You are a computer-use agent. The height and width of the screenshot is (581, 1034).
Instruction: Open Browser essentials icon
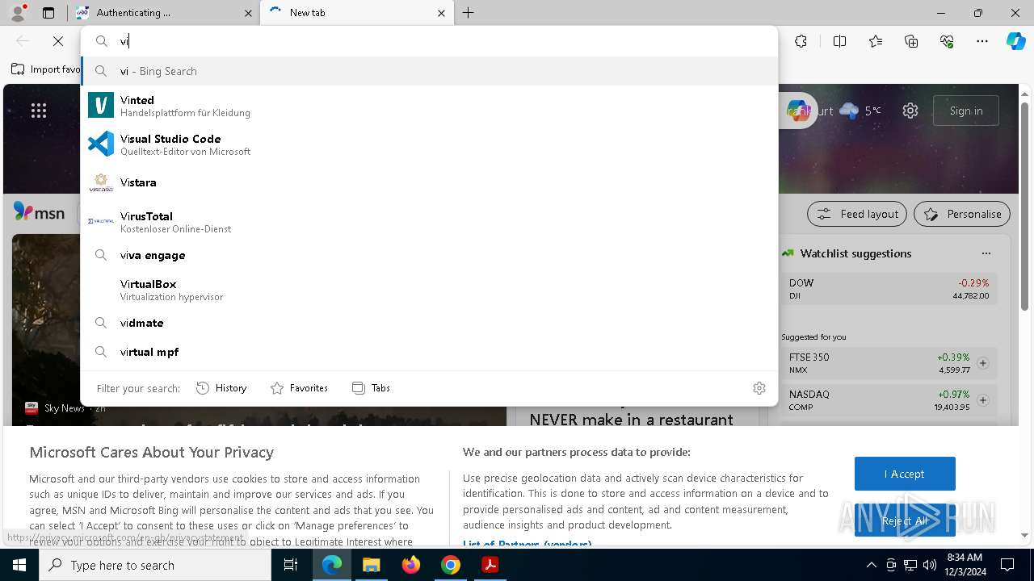[x=947, y=41]
